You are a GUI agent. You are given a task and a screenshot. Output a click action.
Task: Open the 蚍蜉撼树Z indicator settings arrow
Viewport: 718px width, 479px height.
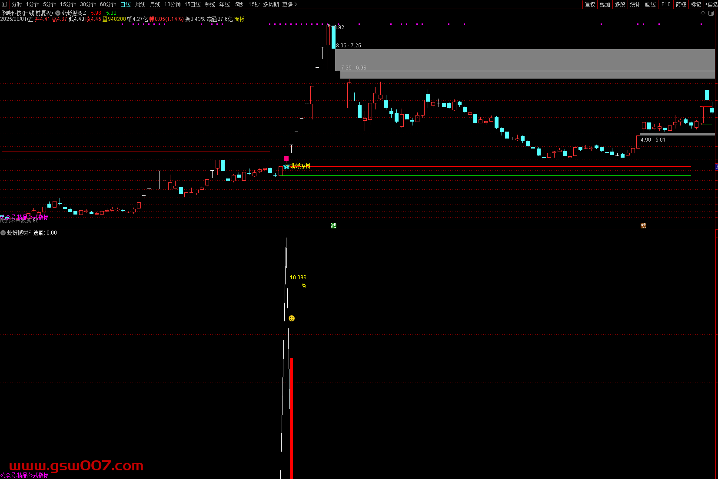pyautogui.click(x=58, y=13)
